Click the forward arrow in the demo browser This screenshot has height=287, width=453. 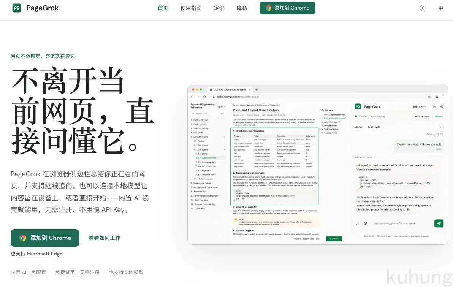point(198,97)
